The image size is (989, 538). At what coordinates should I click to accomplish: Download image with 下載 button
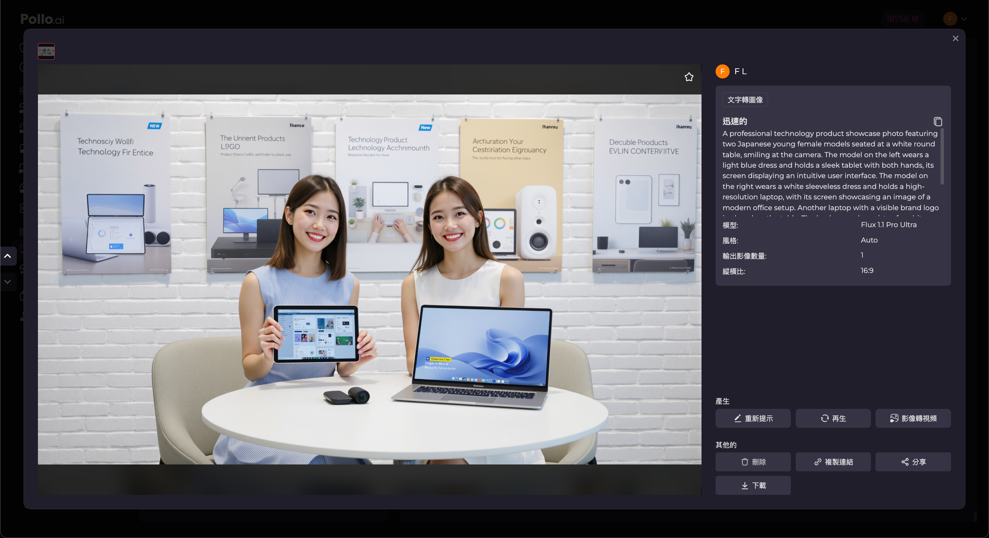tap(753, 485)
